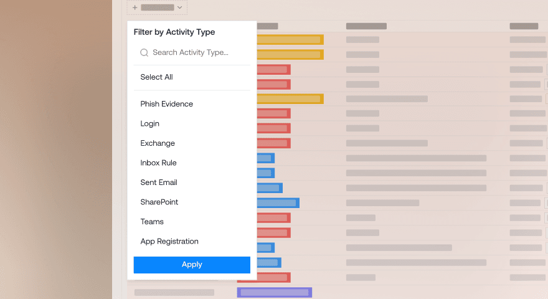The image size is (548, 299).
Task: Select App Registration activity type
Action: (169, 241)
